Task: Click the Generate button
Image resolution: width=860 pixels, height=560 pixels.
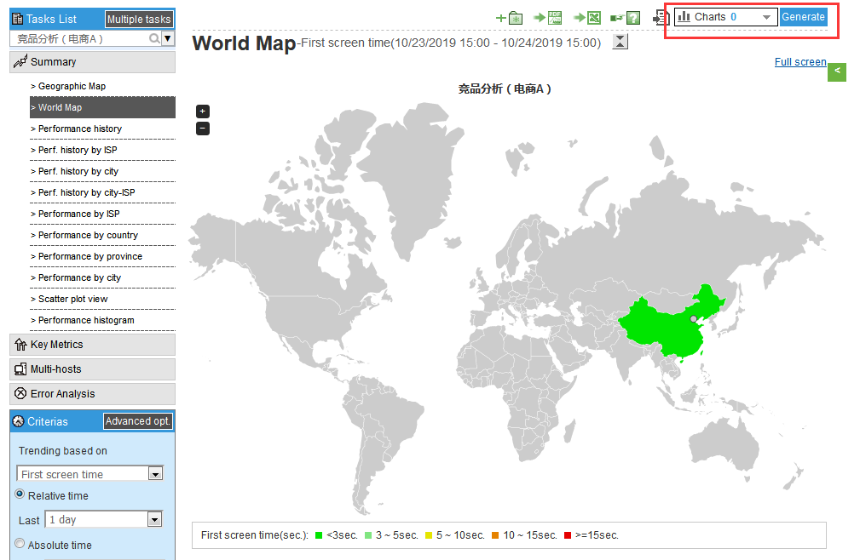Action: pos(803,17)
